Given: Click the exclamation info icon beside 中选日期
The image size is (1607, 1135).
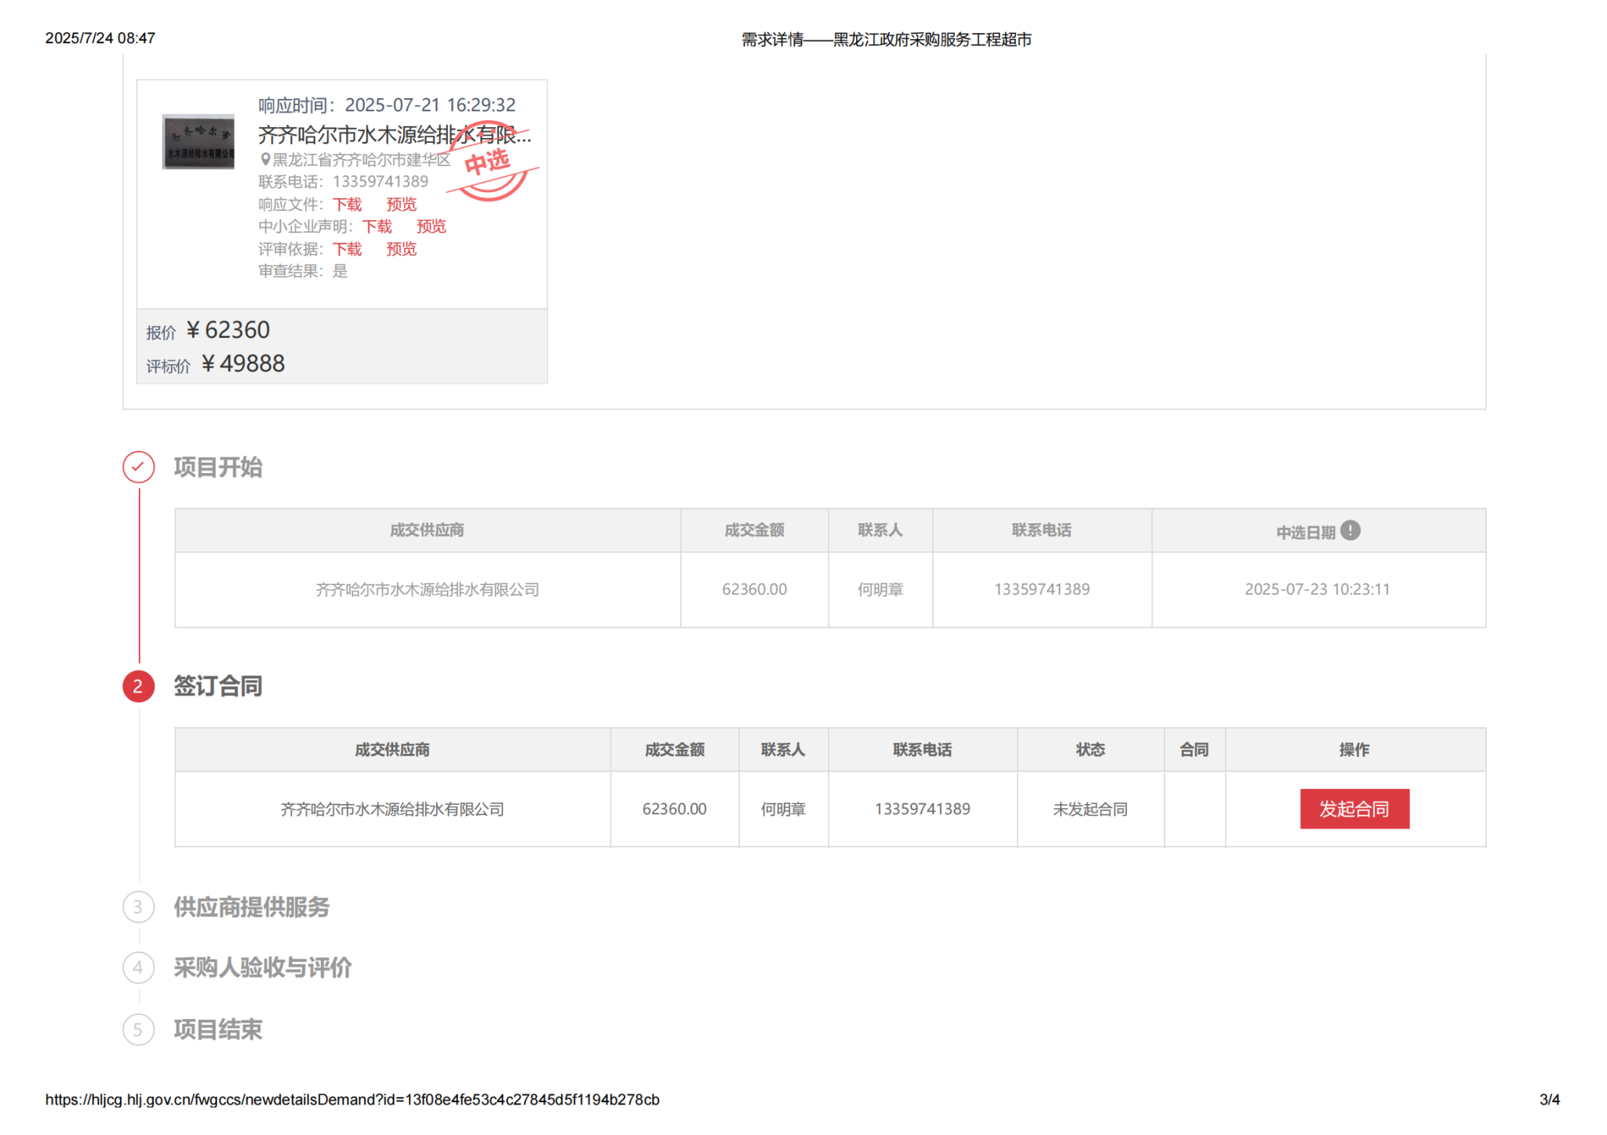Looking at the screenshot, I should (1350, 531).
